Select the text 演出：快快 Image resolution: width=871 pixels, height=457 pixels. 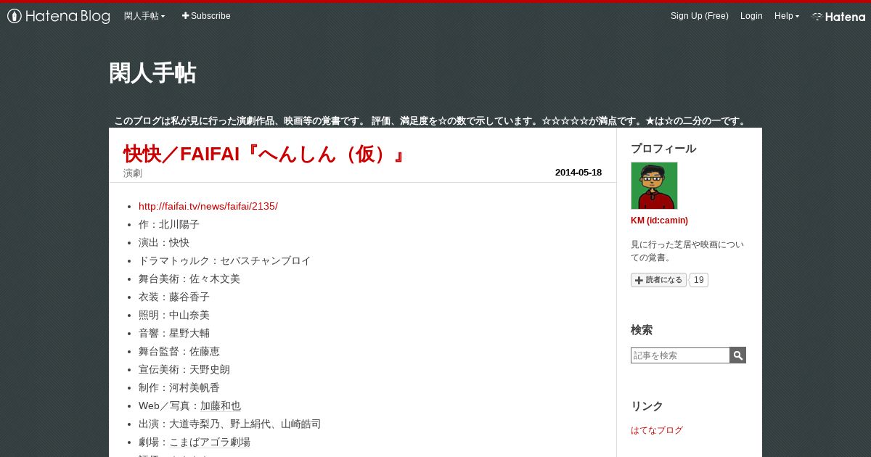coord(164,242)
